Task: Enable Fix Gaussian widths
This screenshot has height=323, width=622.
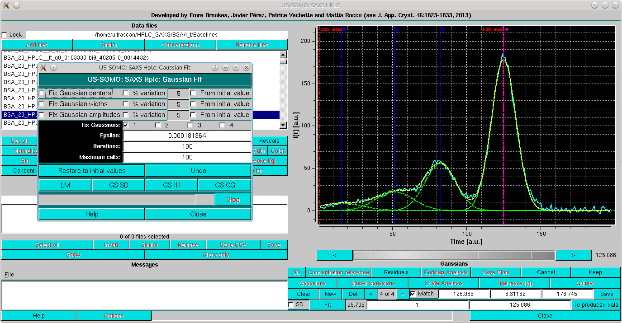Action: click(42, 104)
